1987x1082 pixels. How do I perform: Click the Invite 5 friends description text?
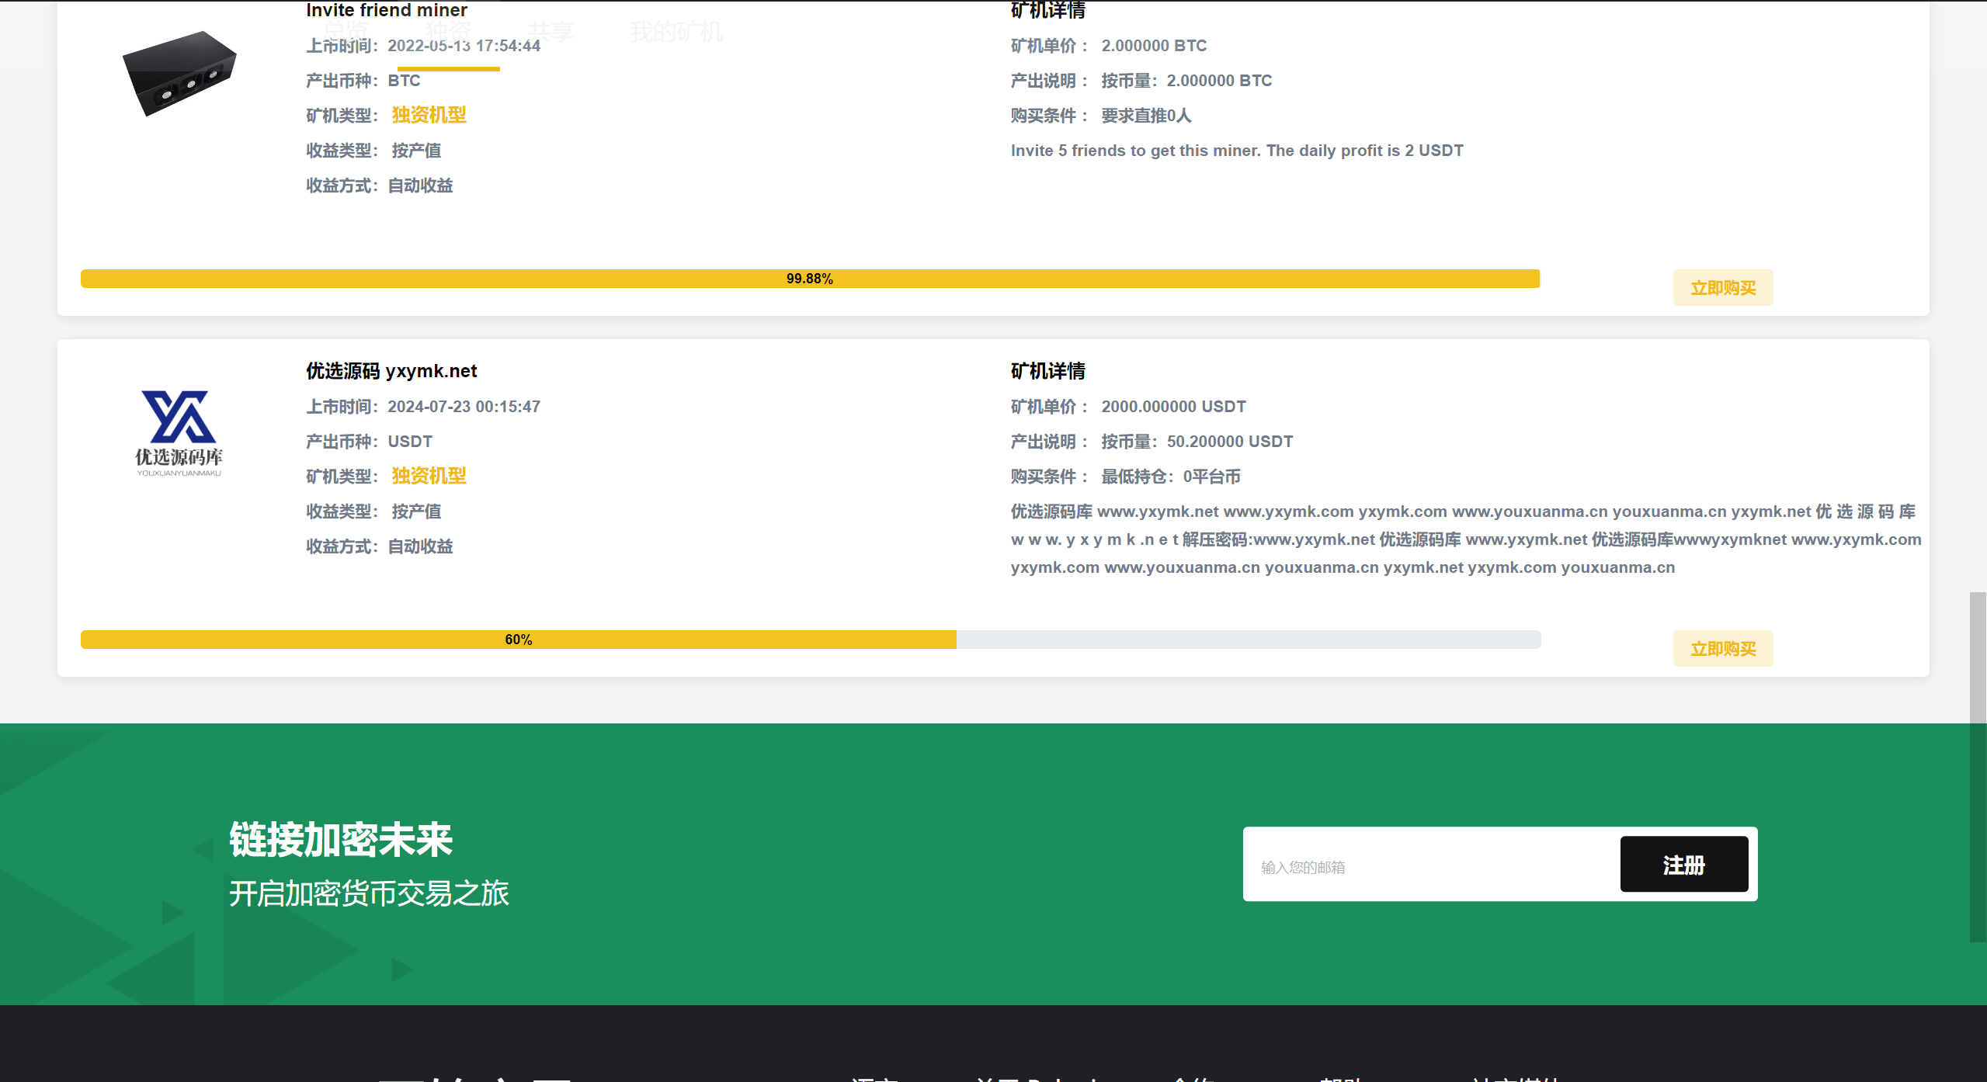click(x=1237, y=151)
